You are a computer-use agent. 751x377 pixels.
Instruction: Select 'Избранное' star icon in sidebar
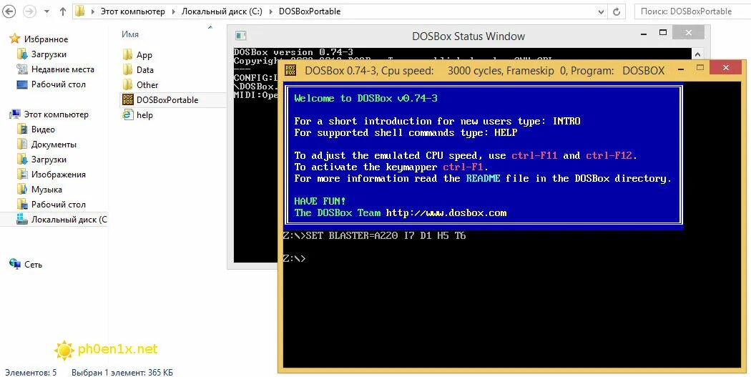click(x=15, y=39)
